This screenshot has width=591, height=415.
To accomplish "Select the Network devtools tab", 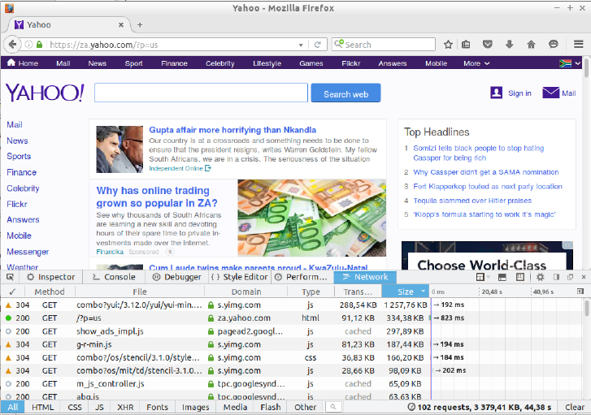I will coord(365,277).
